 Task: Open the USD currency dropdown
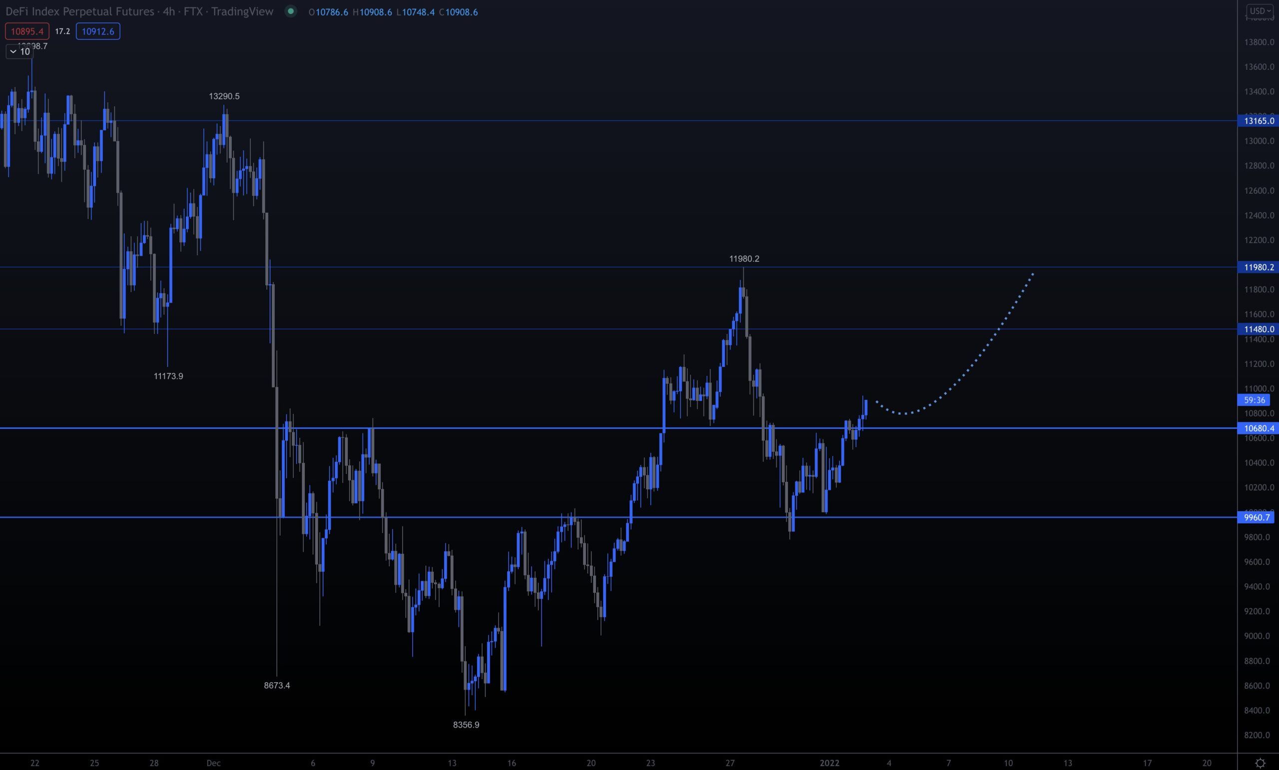[1260, 11]
